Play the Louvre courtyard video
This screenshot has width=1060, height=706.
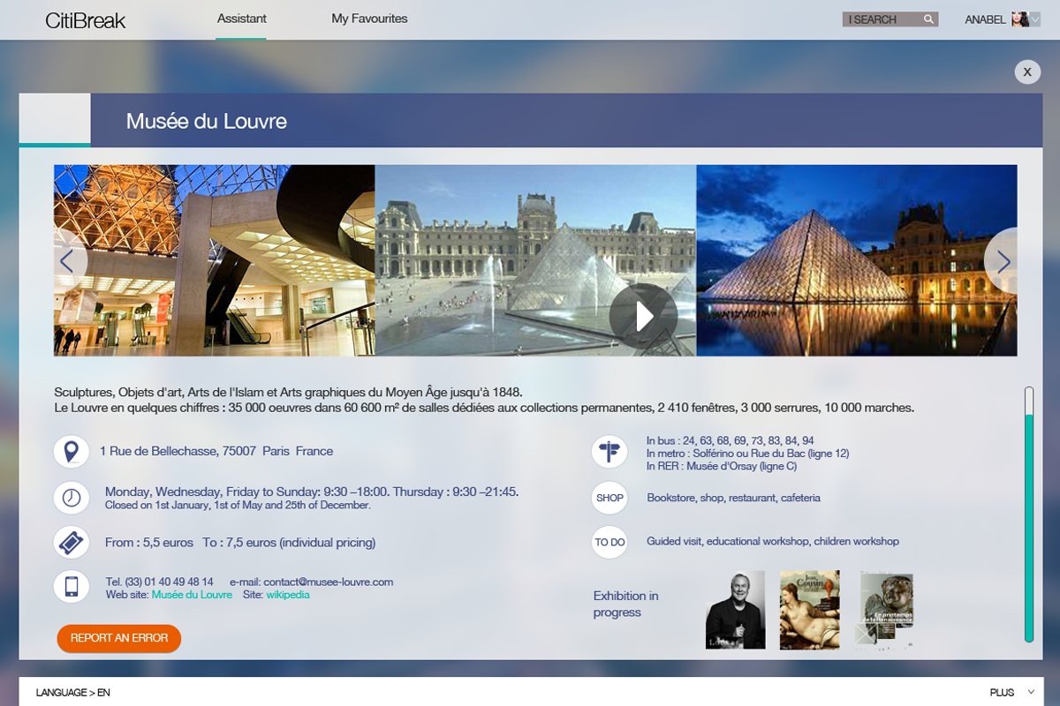643,317
